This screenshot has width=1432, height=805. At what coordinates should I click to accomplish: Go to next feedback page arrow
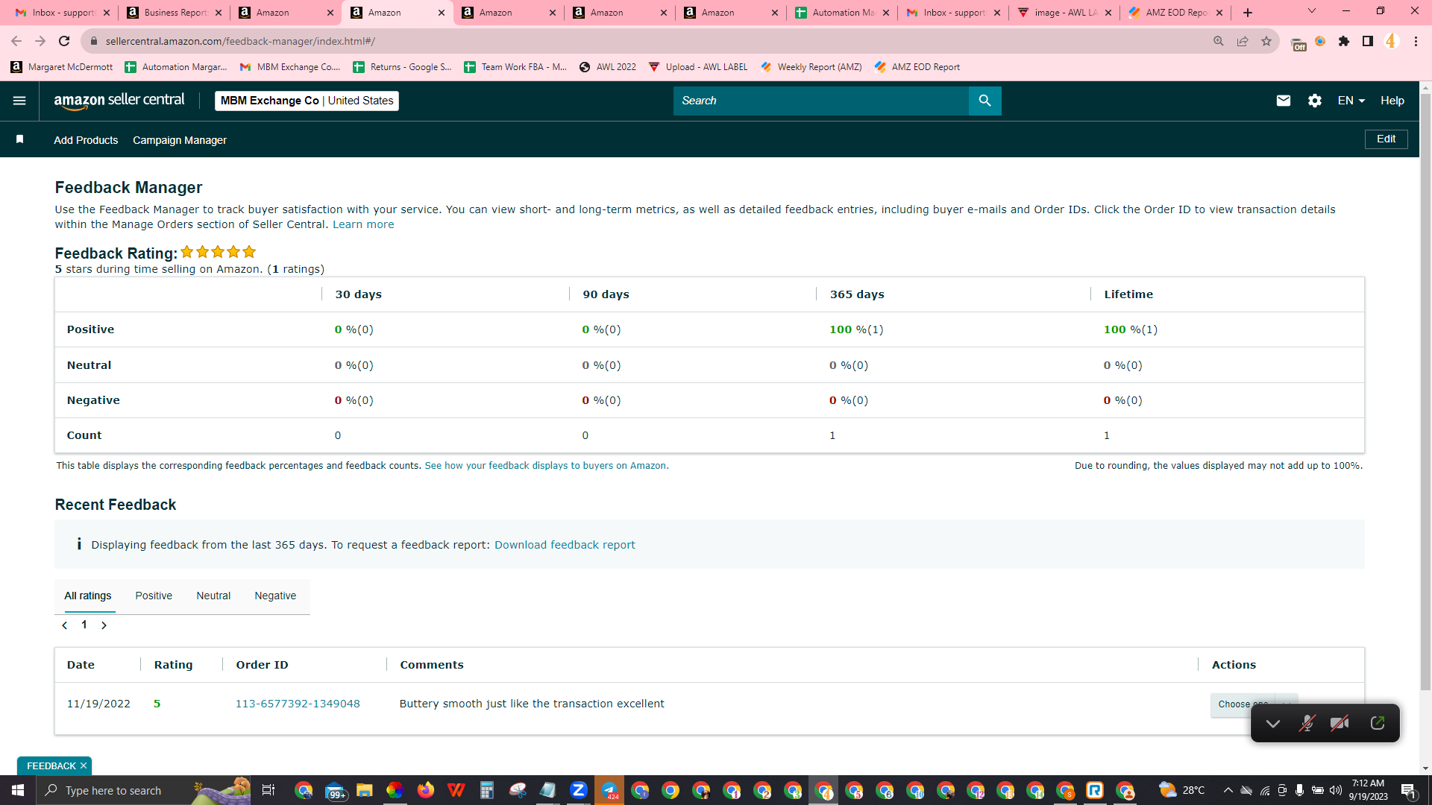pyautogui.click(x=104, y=625)
